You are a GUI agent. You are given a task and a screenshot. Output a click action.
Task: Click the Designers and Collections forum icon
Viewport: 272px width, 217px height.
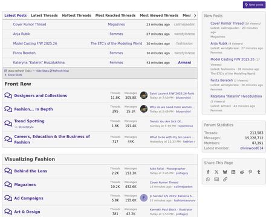pyautogui.click(x=8, y=95)
